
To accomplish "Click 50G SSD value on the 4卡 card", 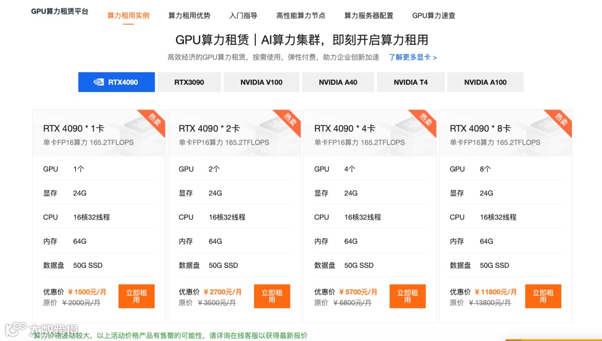I will (358, 265).
